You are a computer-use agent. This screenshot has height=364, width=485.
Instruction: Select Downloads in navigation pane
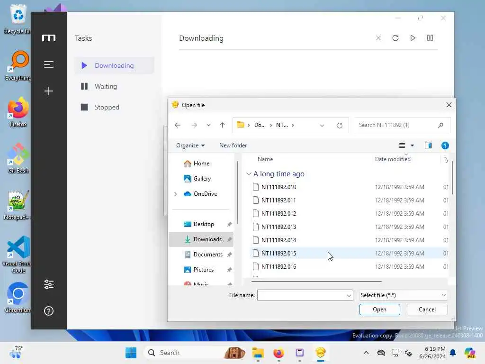point(201,239)
